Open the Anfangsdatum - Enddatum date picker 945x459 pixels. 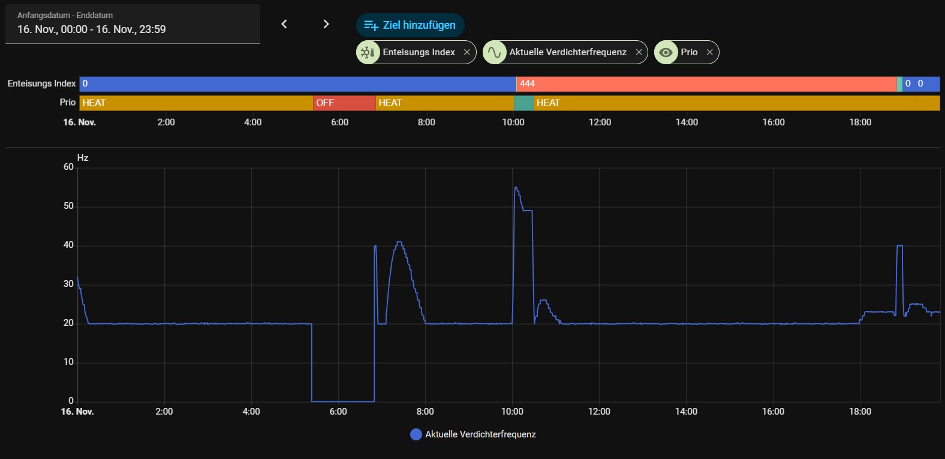coord(133,24)
